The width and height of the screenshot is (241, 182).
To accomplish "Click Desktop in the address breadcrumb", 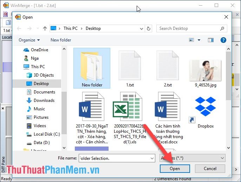I will click(x=93, y=28).
